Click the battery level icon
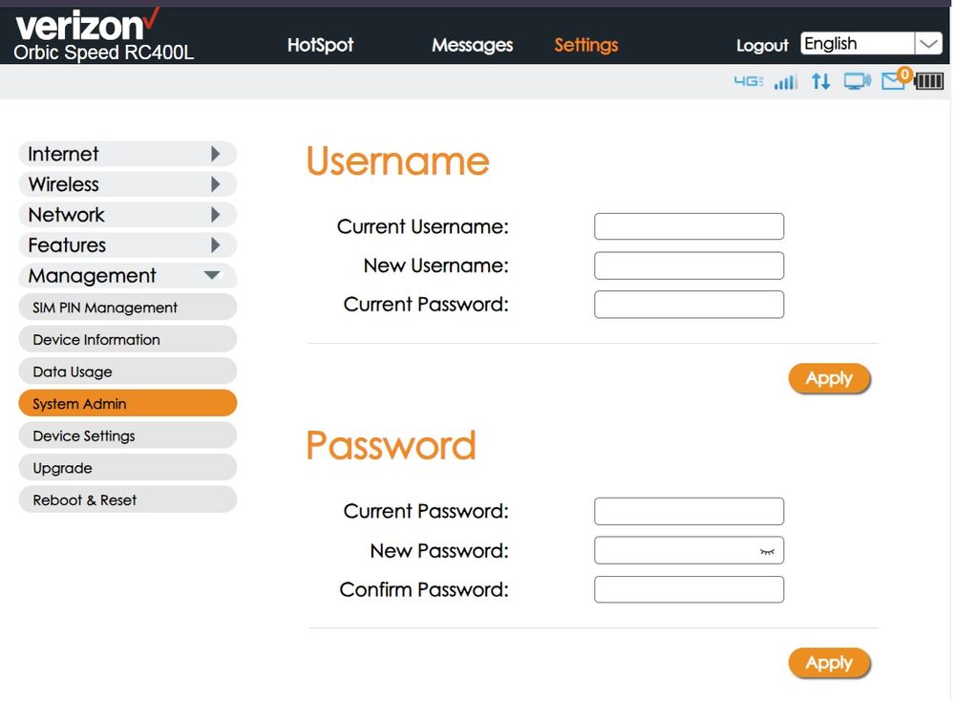 pyautogui.click(x=928, y=81)
